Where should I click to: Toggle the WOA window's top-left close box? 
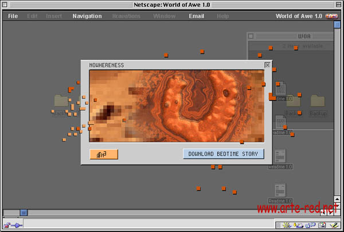(251, 36)
